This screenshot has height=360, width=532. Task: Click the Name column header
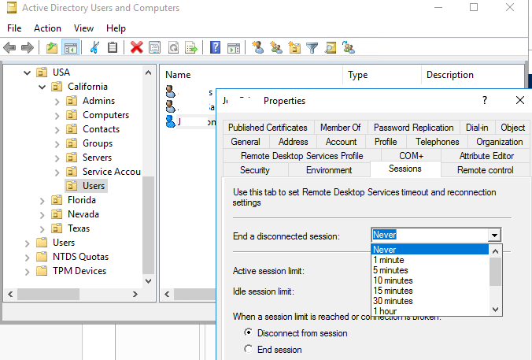tap(178, 75)
